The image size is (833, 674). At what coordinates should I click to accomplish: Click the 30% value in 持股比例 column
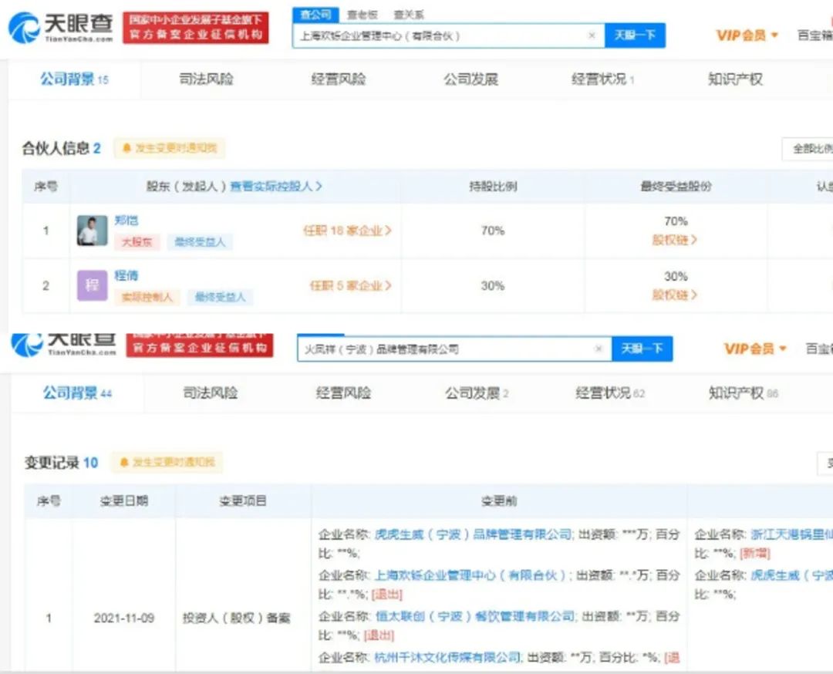point(492,286)
